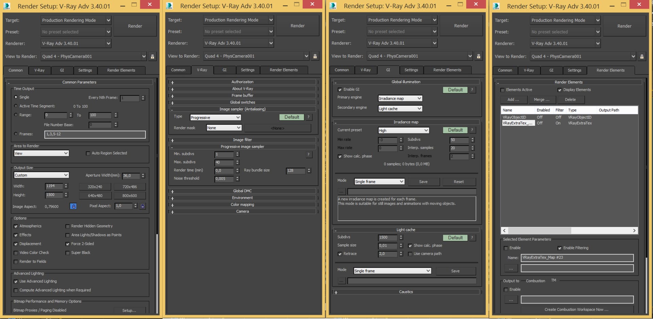
Task: Select Single time output radio button
Action: 16,97
